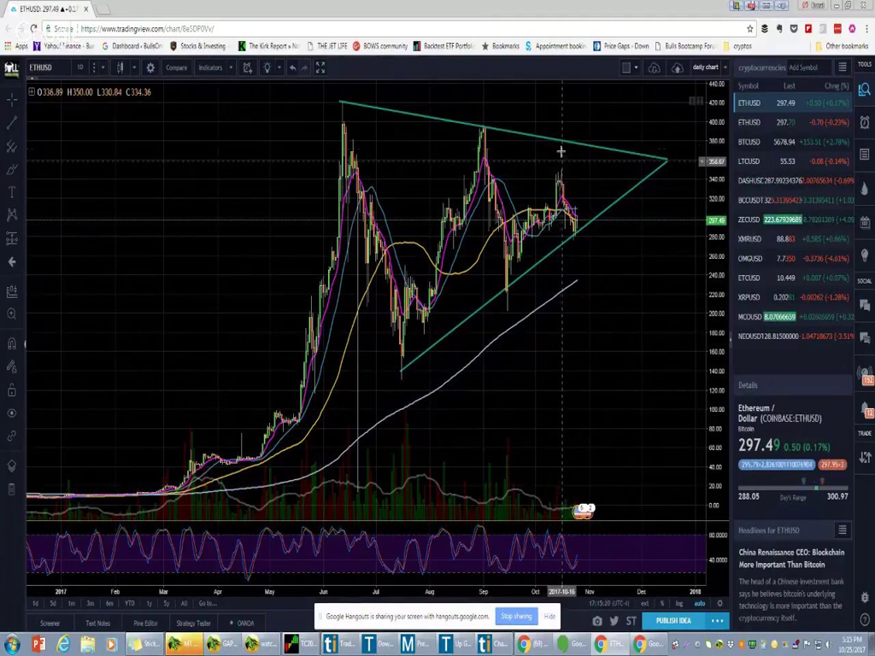Expand the time interval dropdown arrow

point(102,67)
